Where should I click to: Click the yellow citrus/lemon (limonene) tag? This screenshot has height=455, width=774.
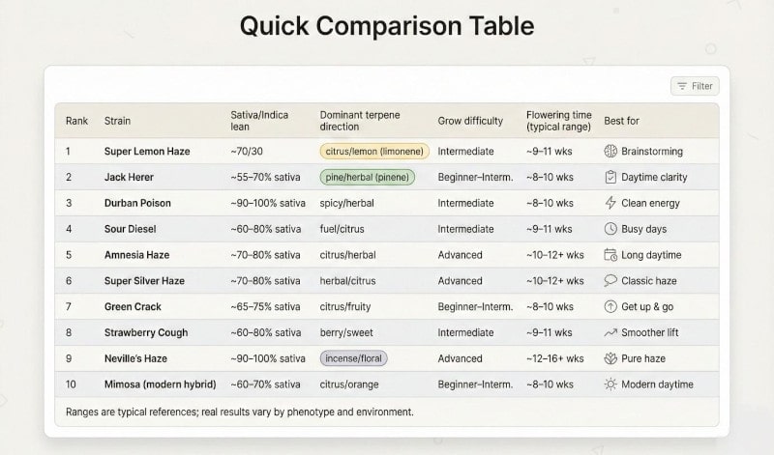(x=373, y=152)
